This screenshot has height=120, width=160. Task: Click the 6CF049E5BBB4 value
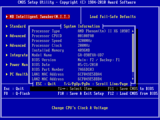pos(90,79)
